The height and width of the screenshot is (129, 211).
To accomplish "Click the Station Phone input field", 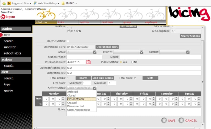I will [84, 57].
